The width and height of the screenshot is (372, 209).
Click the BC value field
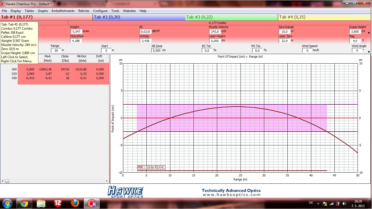146,32
